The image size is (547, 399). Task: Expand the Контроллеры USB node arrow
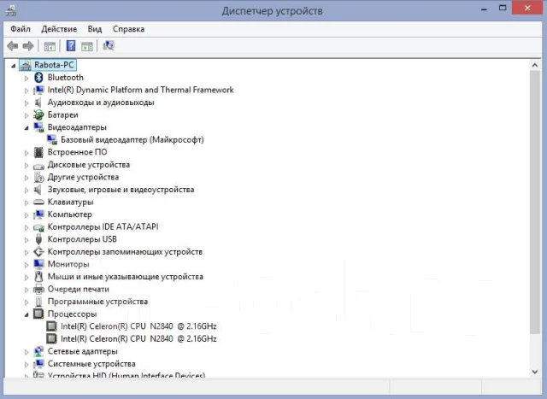click(26, 239)
